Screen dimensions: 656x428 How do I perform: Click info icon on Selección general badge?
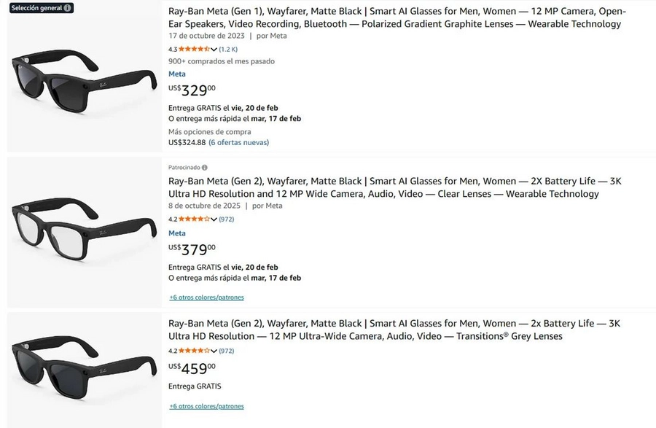tap(68, 8)
